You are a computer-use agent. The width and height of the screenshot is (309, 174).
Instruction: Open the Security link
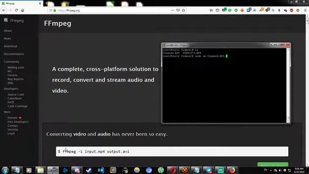click(13, 130)
